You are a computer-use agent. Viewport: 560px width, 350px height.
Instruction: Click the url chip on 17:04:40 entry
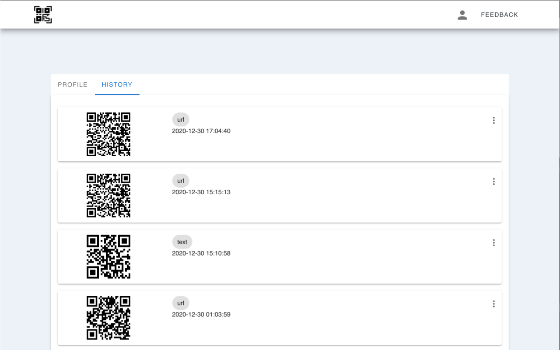pyautogui.click(x=181, y=119)
